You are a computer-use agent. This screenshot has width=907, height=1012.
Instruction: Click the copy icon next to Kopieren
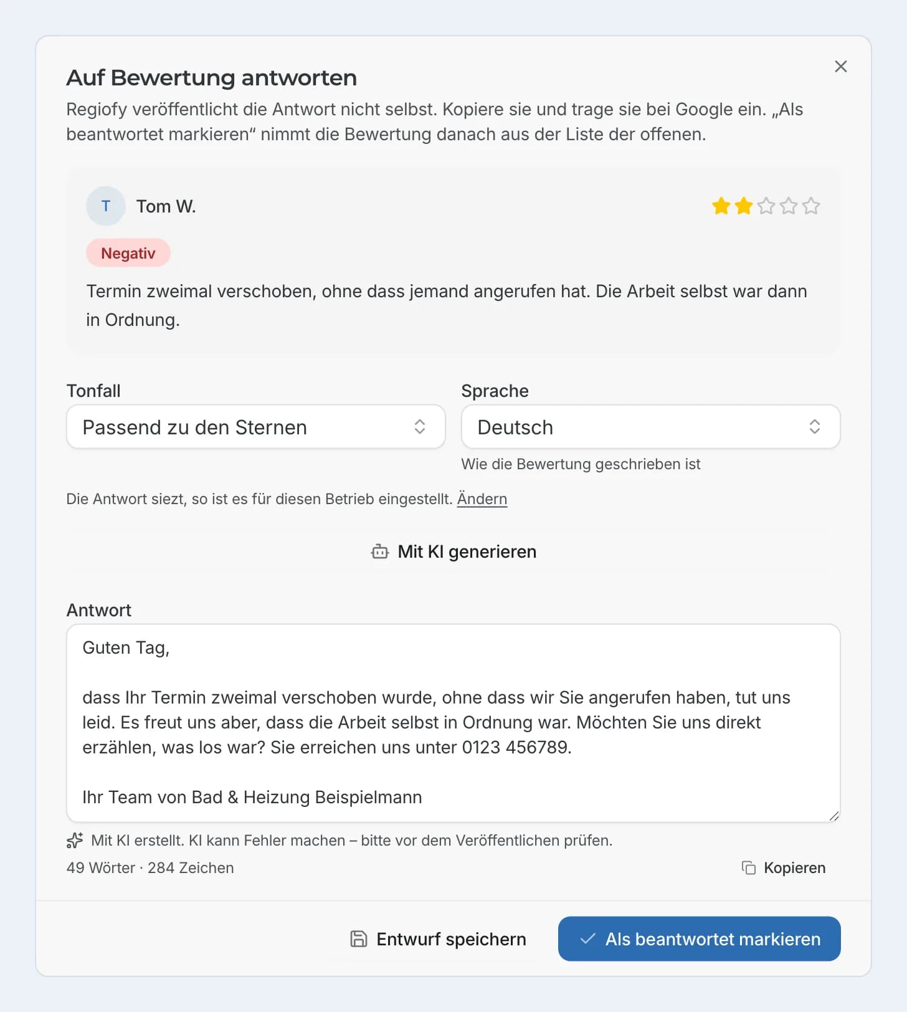pos(749,867)
